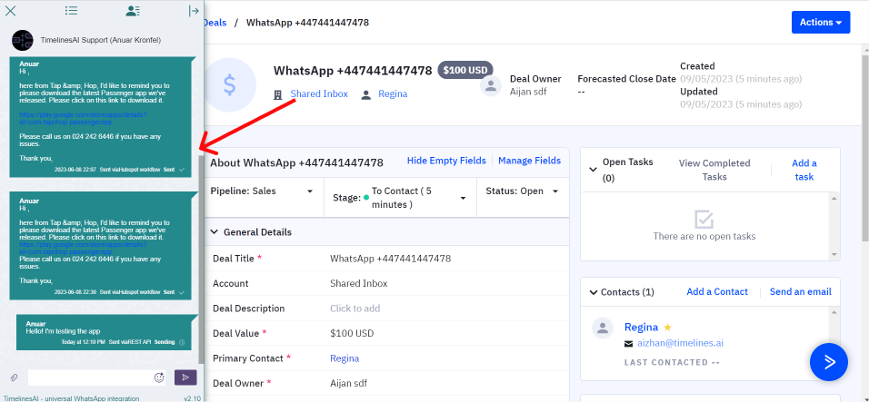The image size is (869, 402).
Task: Click the $100 USD deal value badge
Action: coord(465,70)
